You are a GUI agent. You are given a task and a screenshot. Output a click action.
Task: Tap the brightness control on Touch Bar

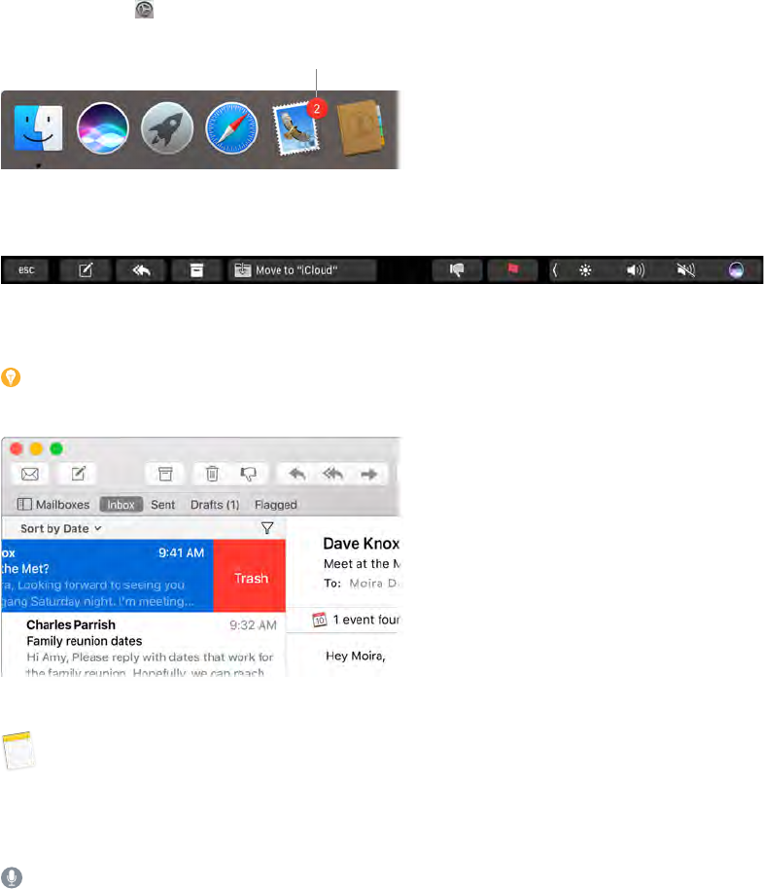point(585,269)
